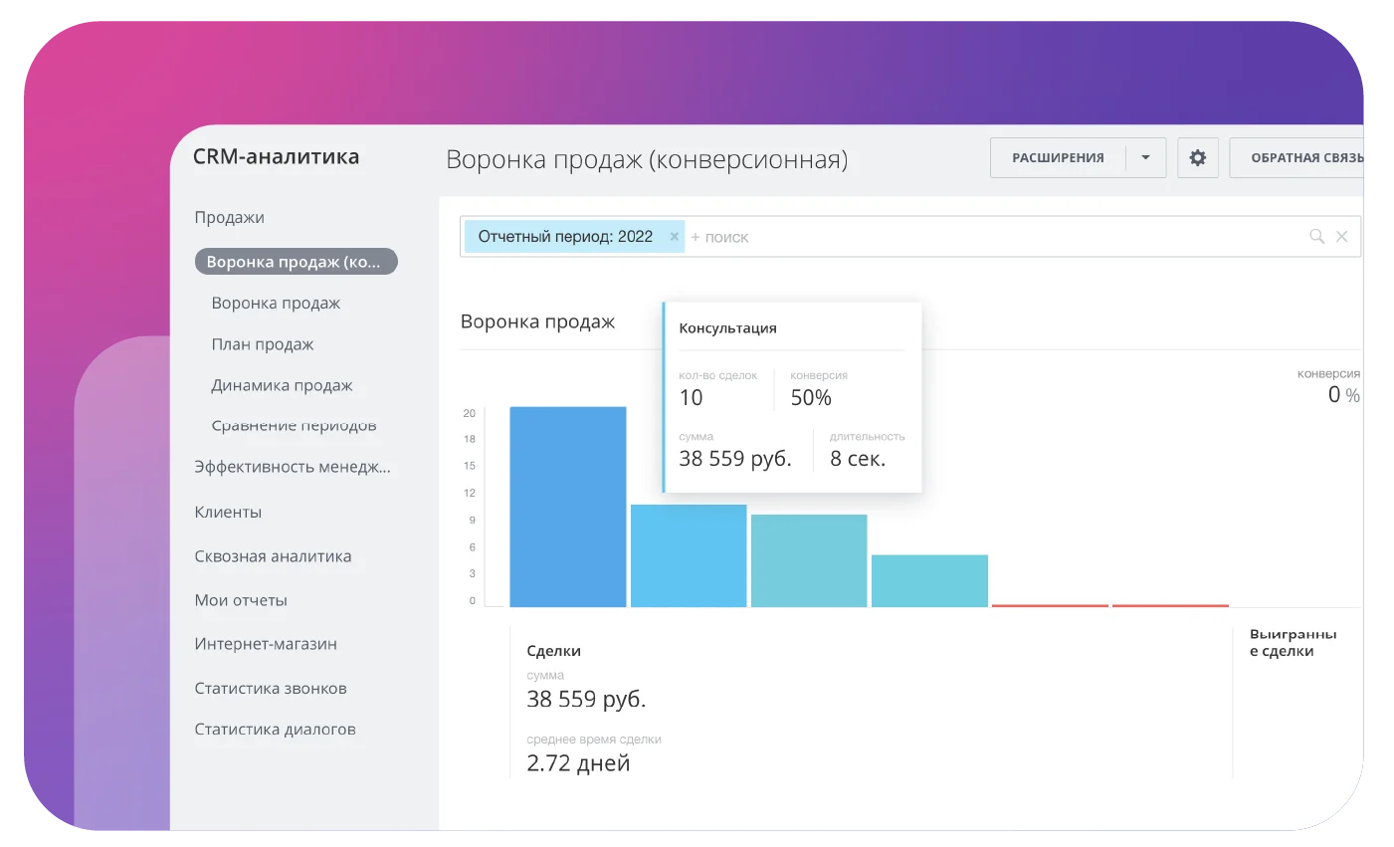This screenshot has height=847, width=1394.
Task: Expand Эффективность менедж... section
Action: point(293,467)
